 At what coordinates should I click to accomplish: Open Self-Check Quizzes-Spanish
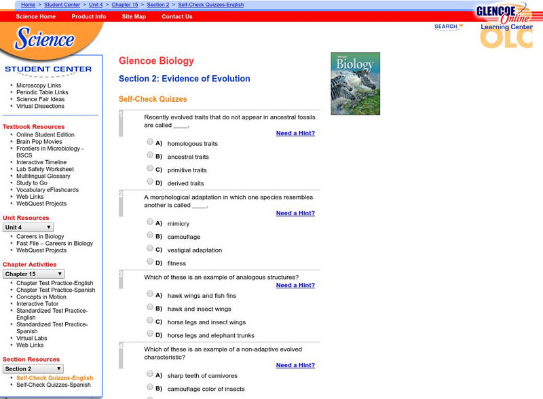pyautogui.click(x=54, y=385)
